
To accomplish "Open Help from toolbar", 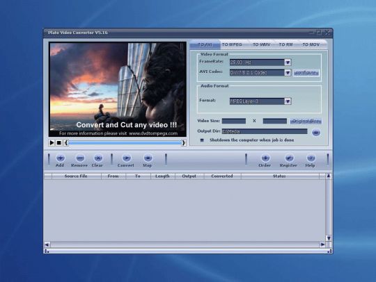I will tap(311, 158).
